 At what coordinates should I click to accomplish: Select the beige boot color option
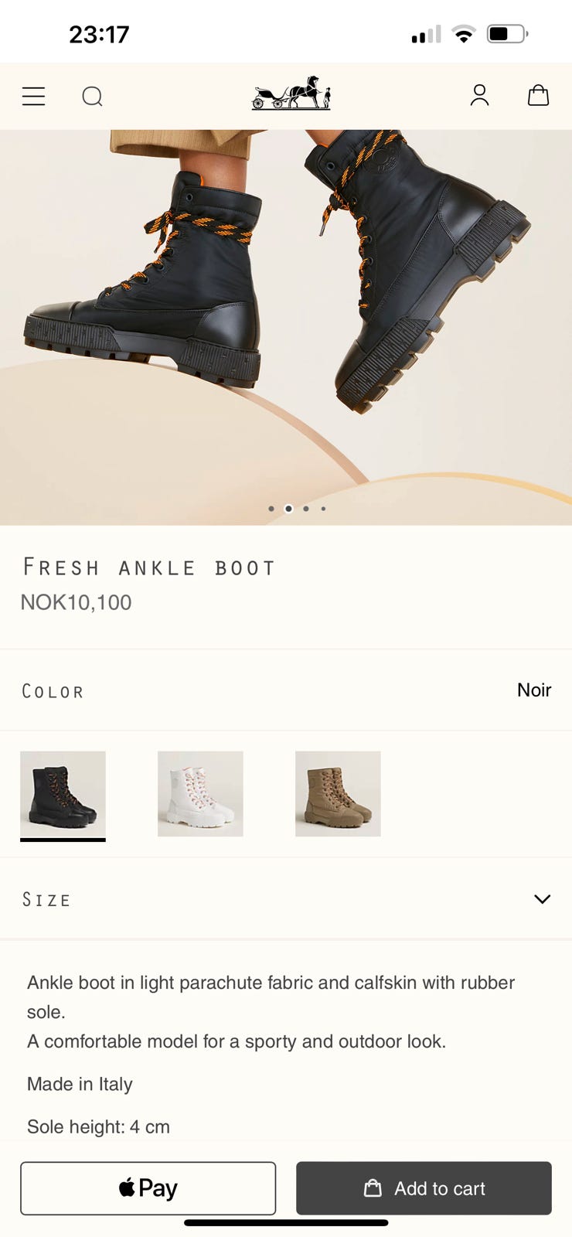338,793
